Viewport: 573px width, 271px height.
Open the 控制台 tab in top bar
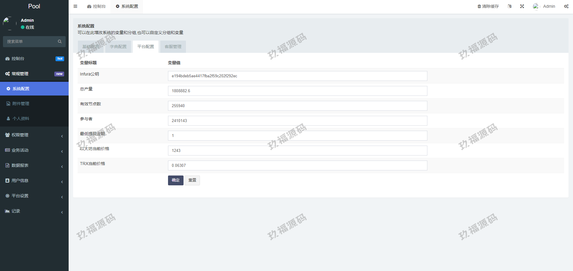(96, 6)
